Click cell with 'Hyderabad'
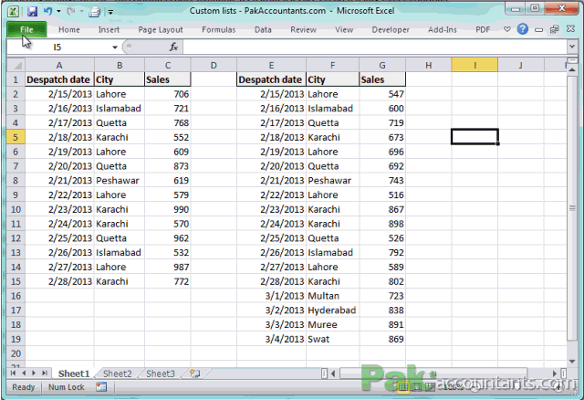The image size is (584, 400). click(x=332, y=311)
